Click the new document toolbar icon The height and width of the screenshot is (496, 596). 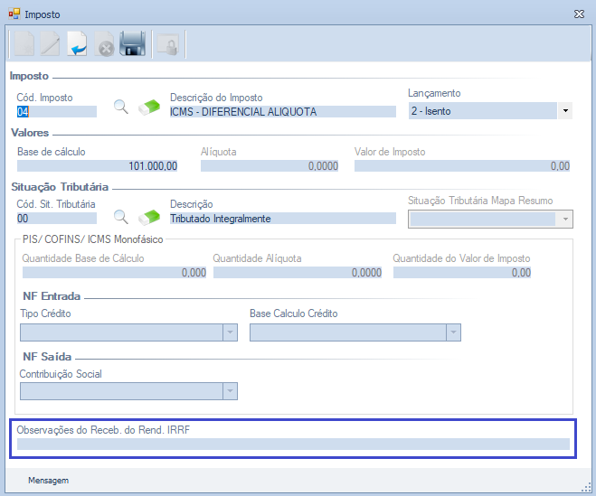(x=24, y=44)
